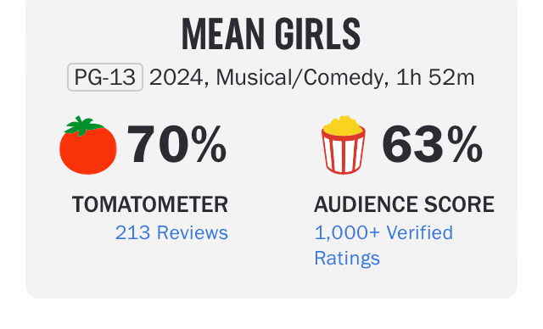Click the digit 7 in the Tomatometer score
The image size is (543, 329).
pos(142,145)
